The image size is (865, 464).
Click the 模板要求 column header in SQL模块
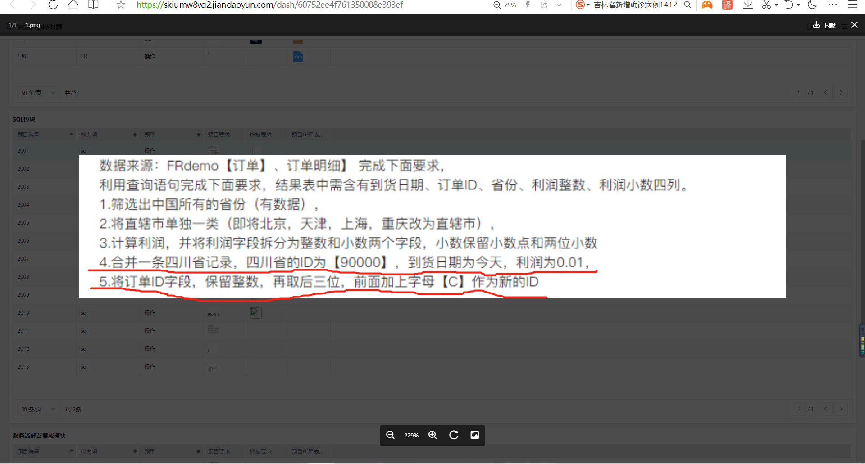point(261,135)
